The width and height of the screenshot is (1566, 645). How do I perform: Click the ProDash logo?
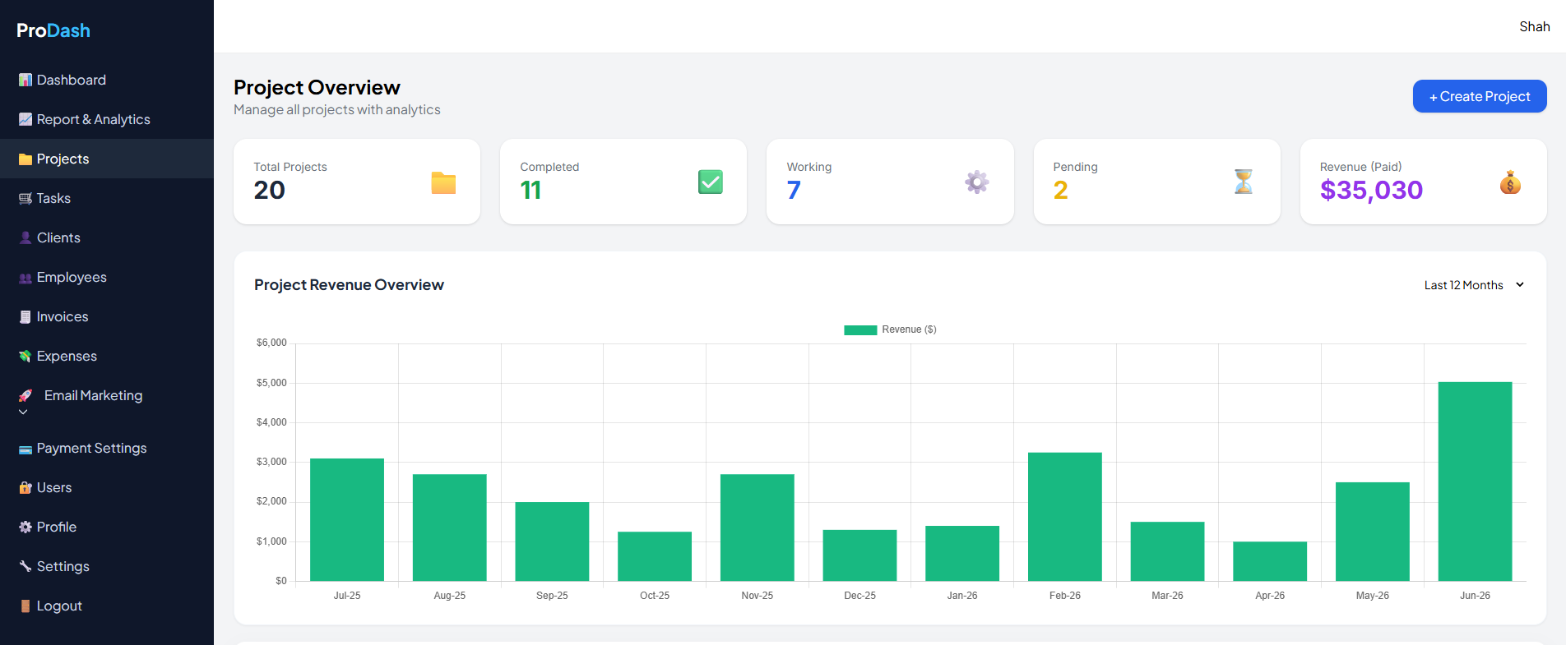coord(53,30)
